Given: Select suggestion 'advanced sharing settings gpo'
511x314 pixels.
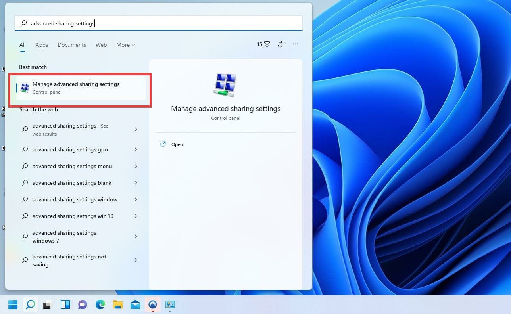Looking at the screenshot, I should 81,149.
